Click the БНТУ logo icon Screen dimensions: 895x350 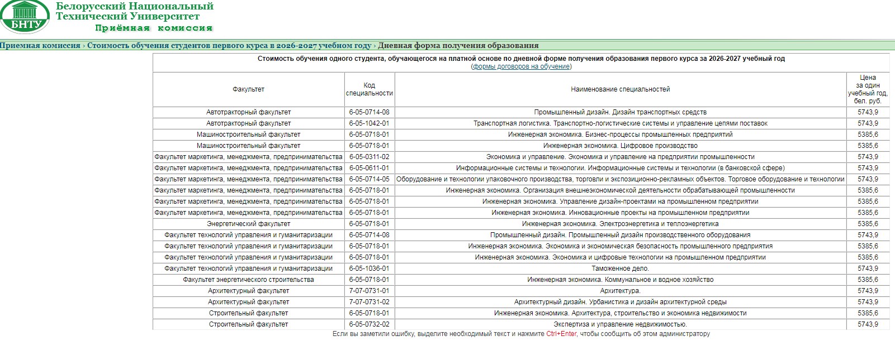pyautogui.click(x=25, y=17)
